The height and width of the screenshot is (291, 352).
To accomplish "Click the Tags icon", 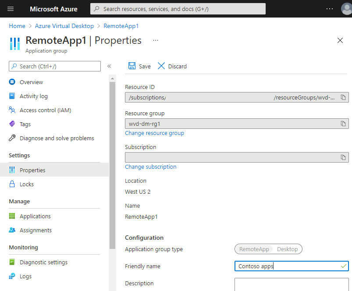I will [12, 124].
